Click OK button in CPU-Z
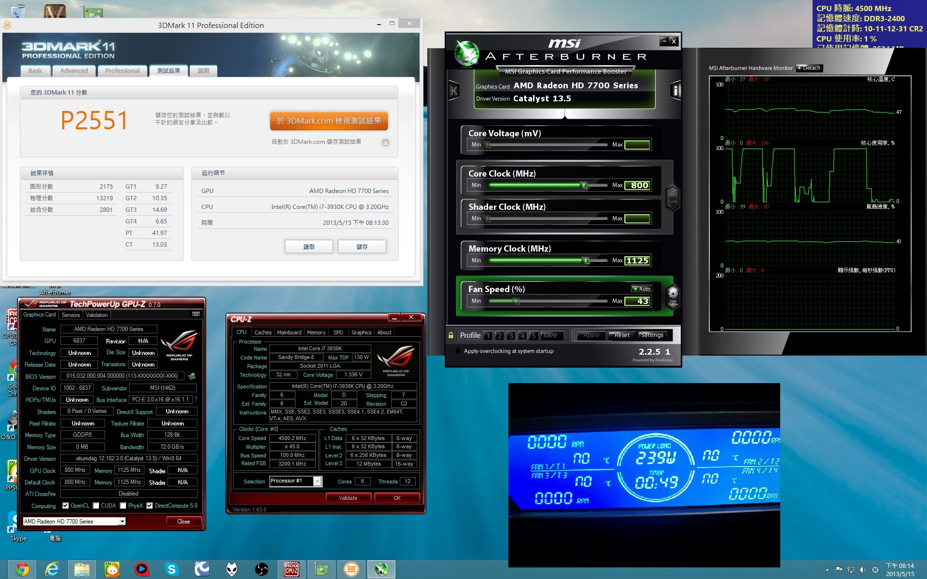 pyautogui.click(x=397, y=498)
